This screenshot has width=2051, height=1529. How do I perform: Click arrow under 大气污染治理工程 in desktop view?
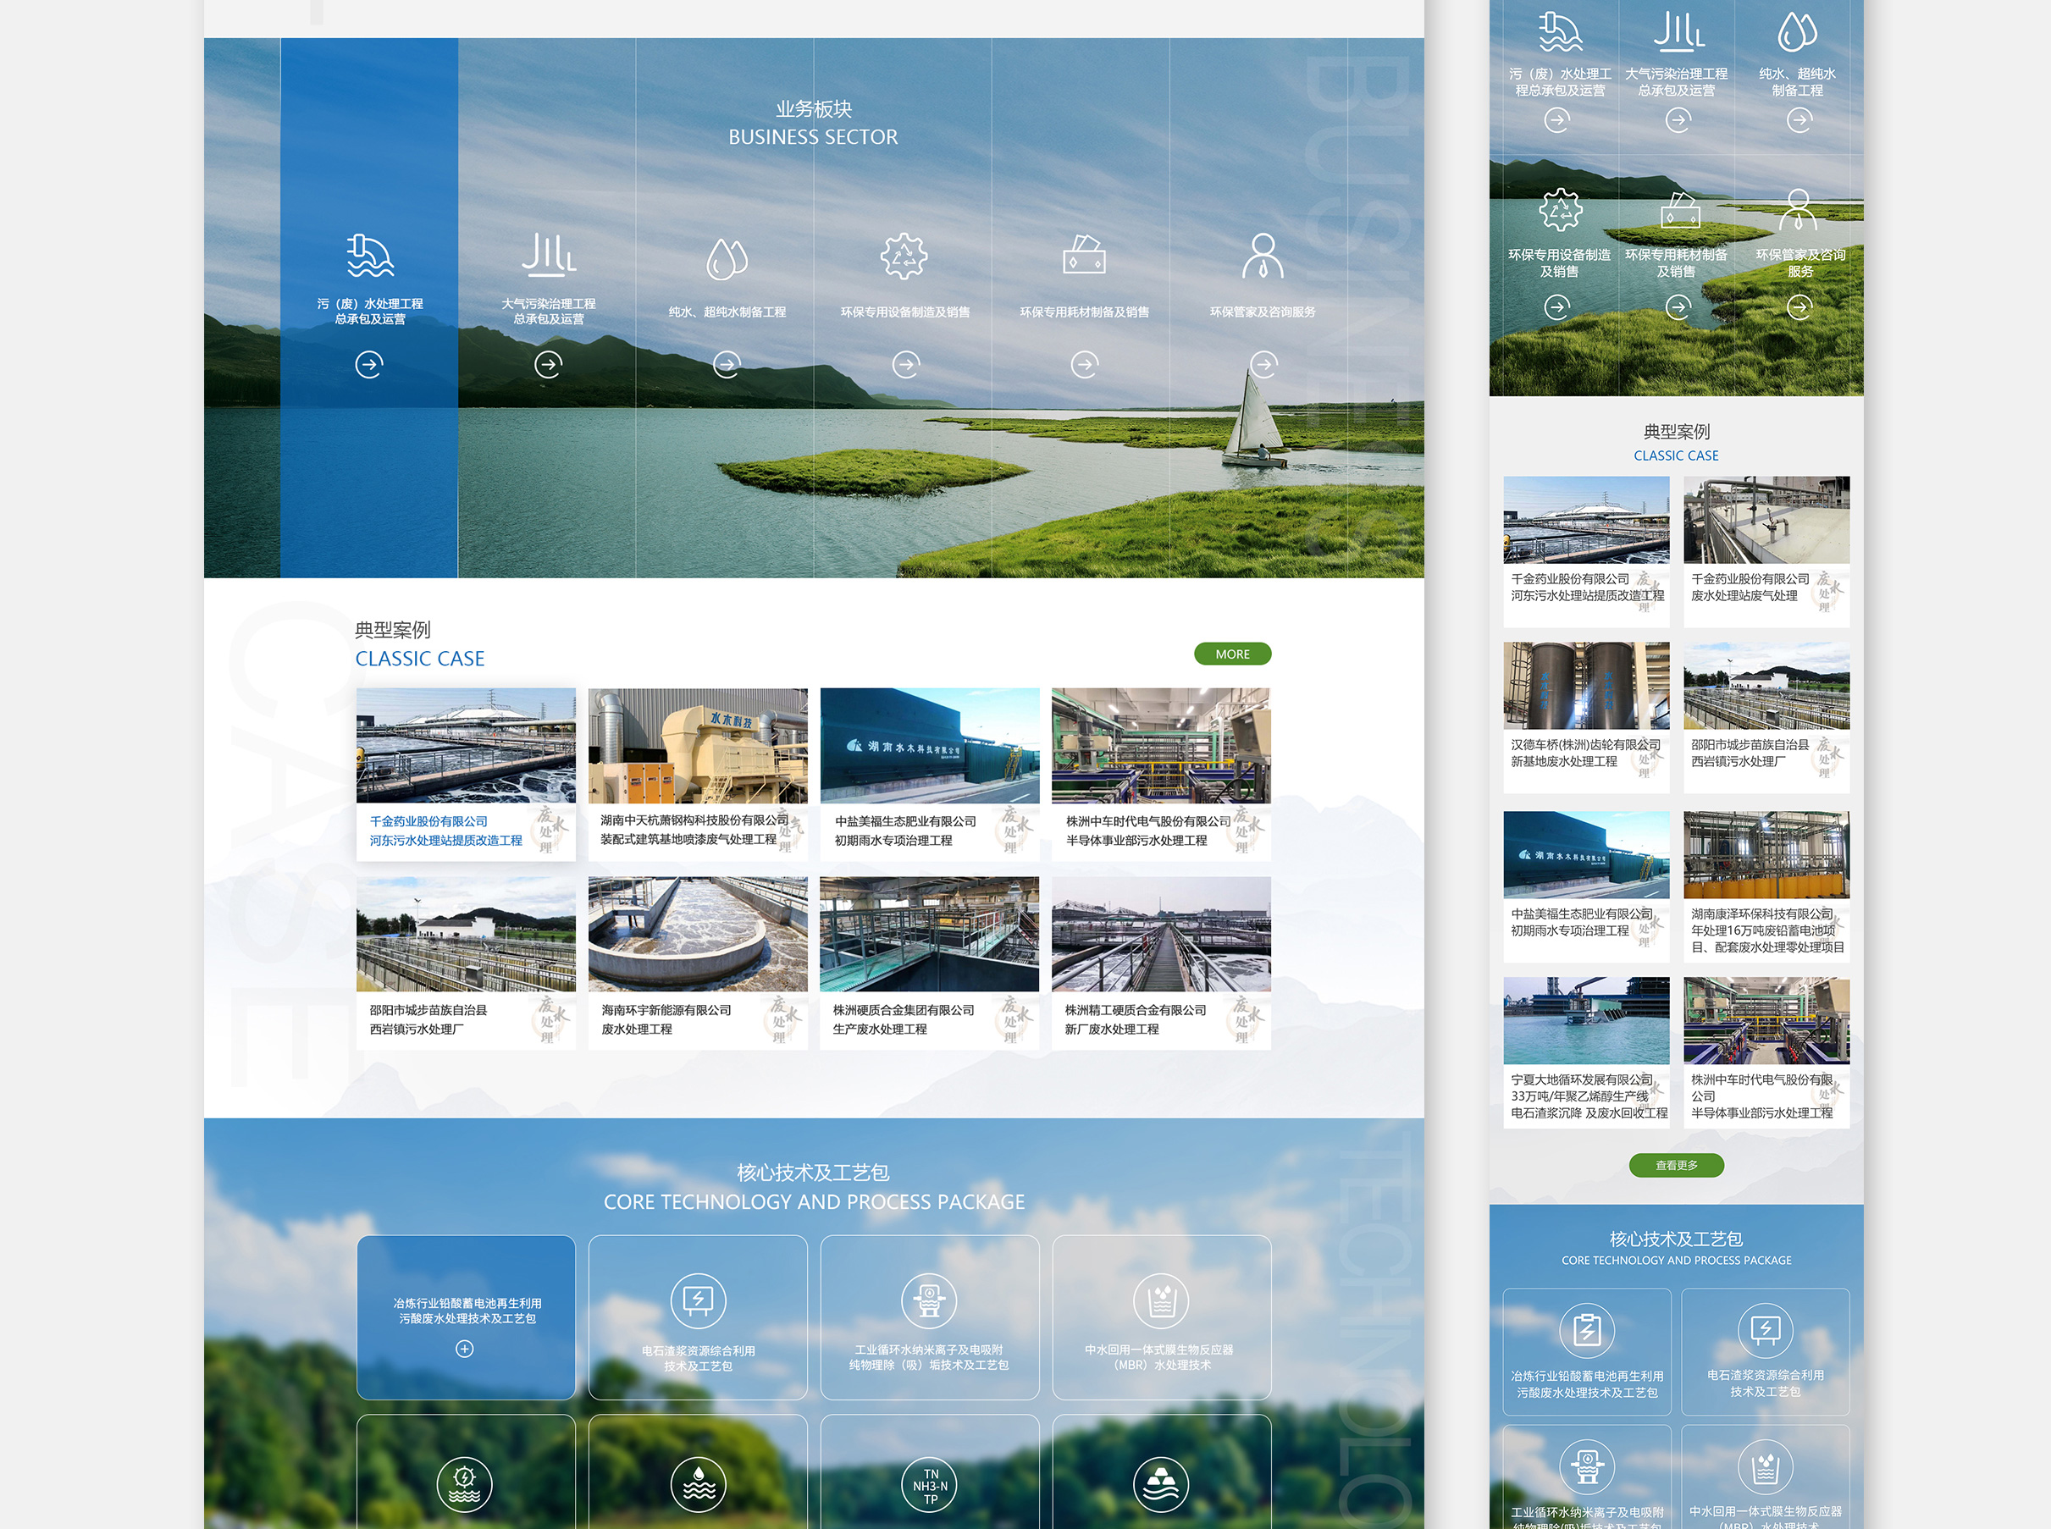pyautogui.click(x=548, y=365)
